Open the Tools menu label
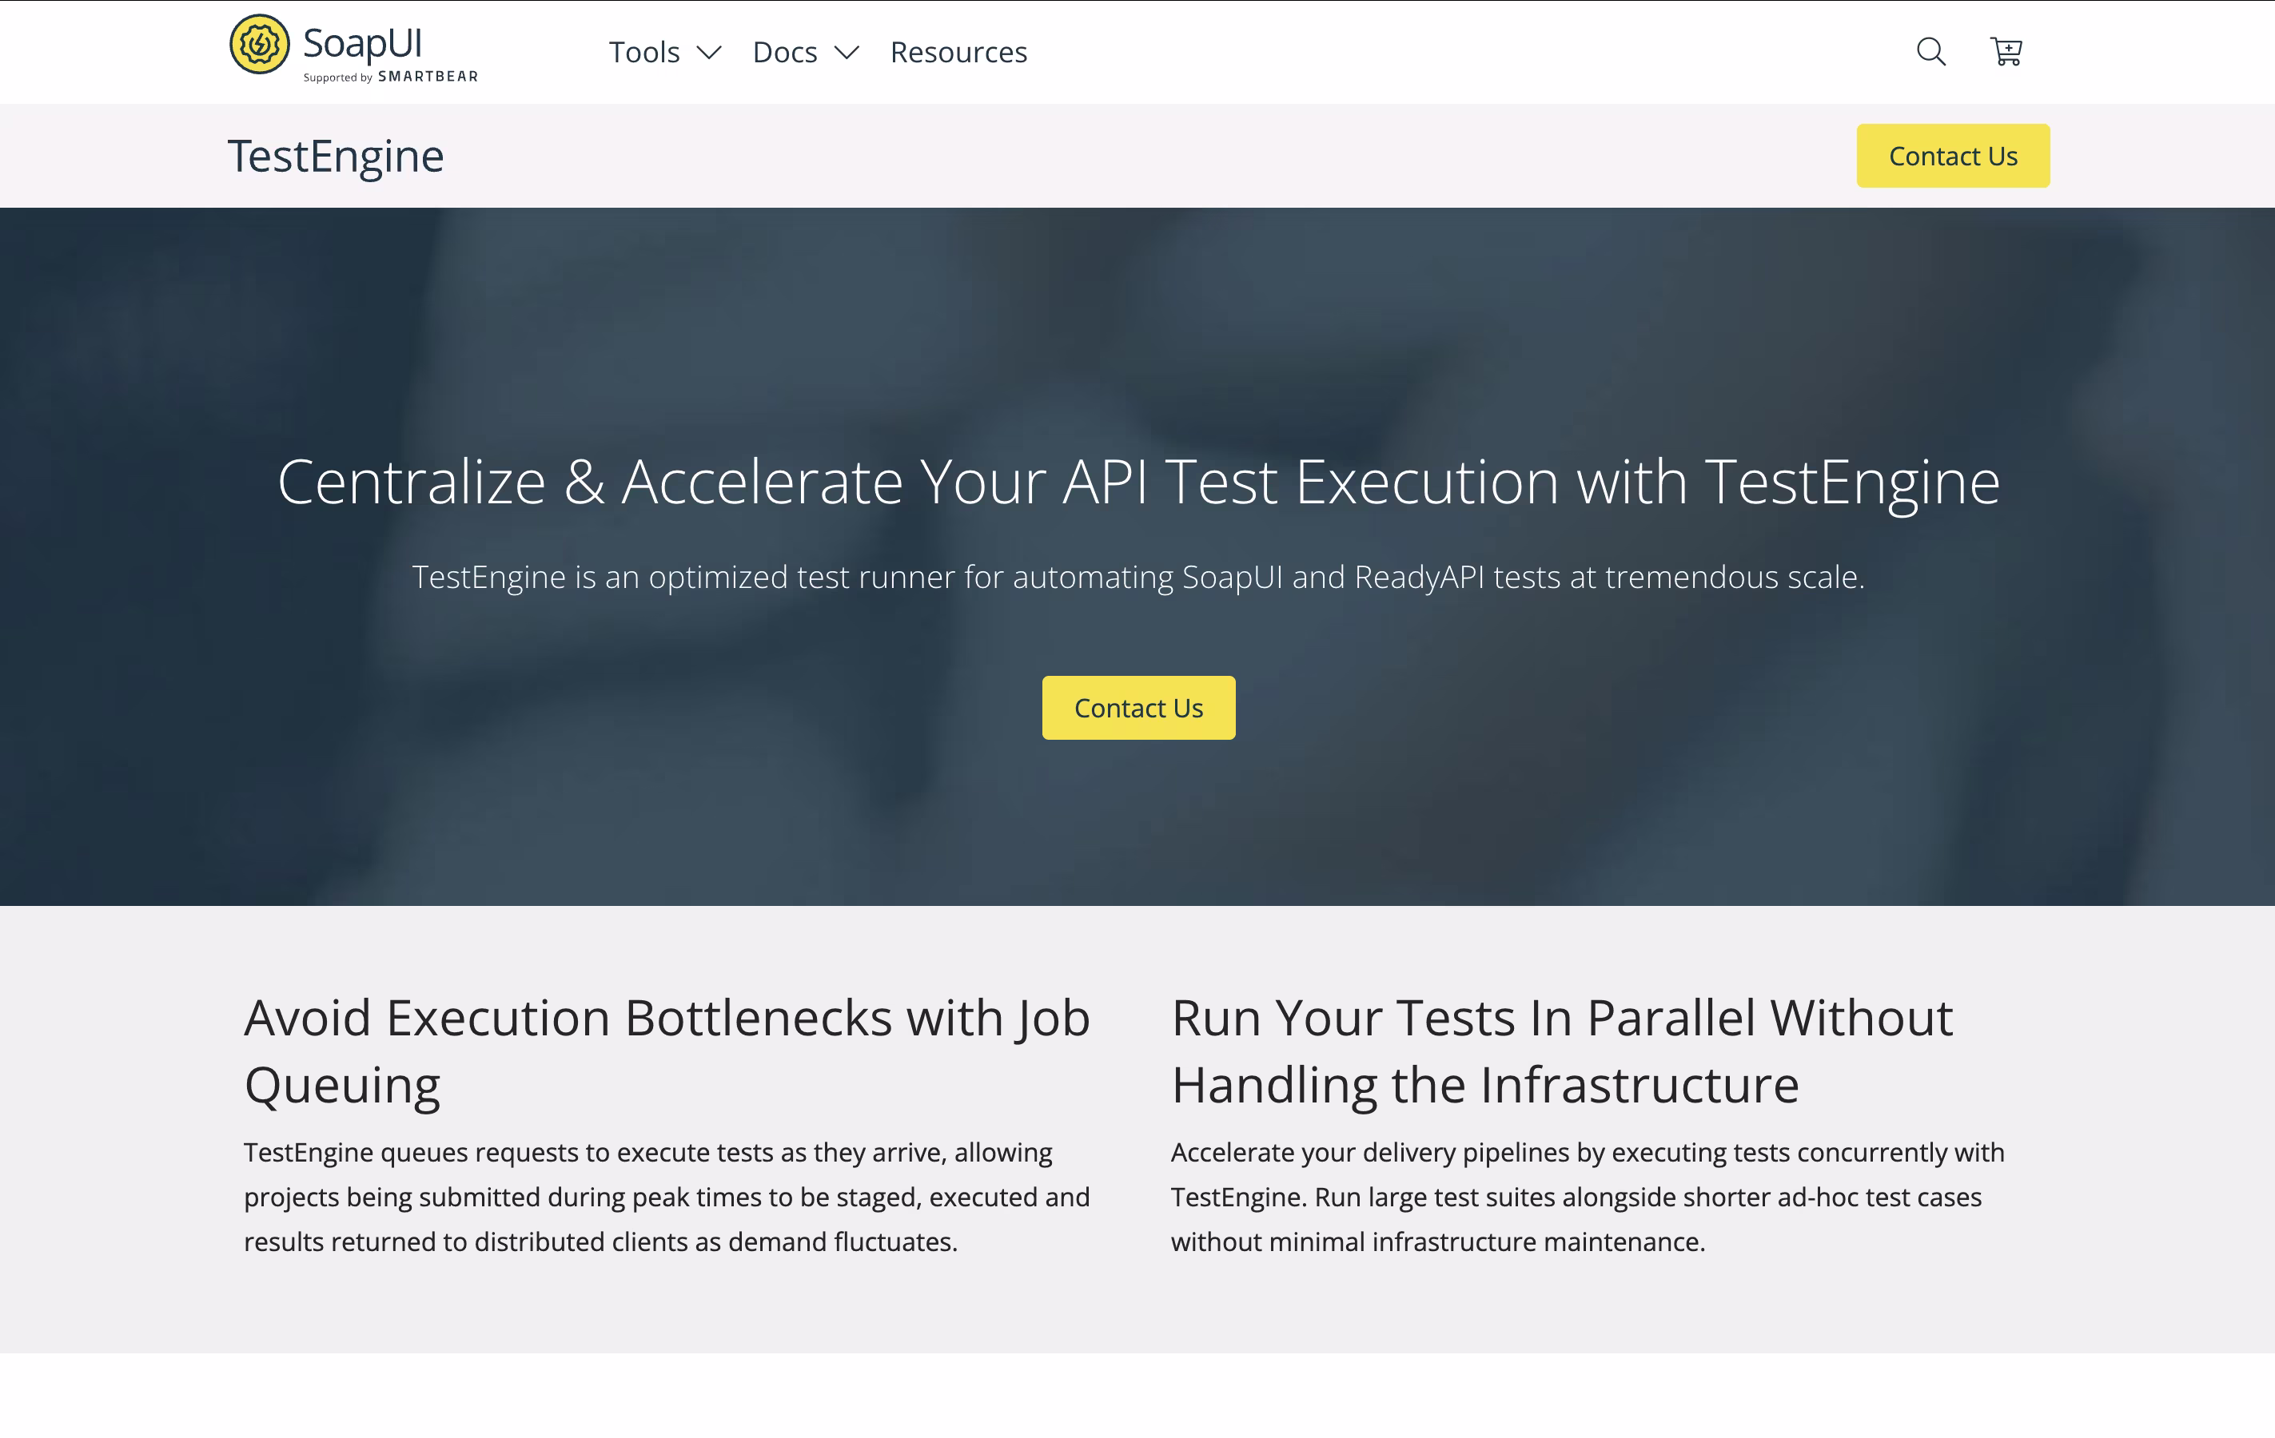 [643, 53]
